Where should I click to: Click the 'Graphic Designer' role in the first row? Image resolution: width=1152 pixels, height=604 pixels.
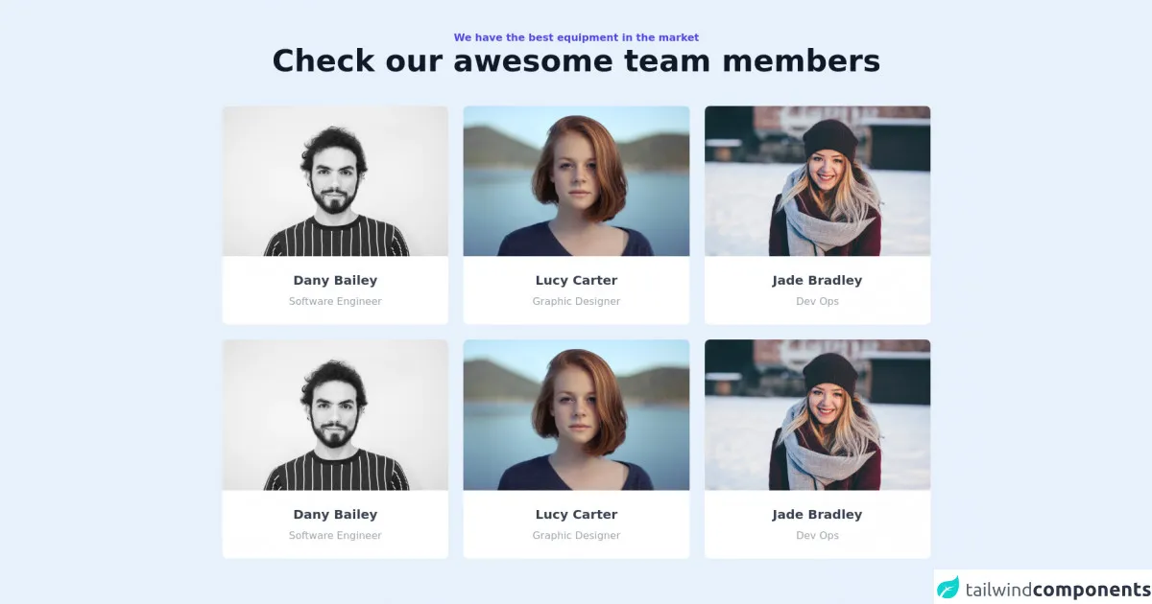coord(576,302)
